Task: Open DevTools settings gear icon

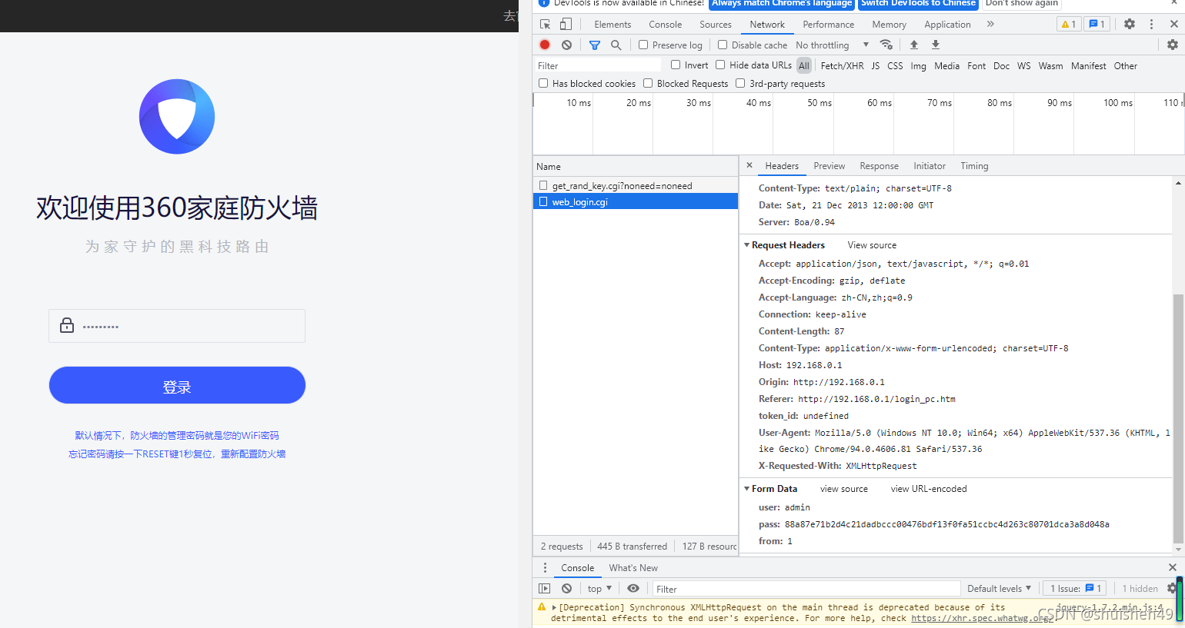Action: point(1130,24)
